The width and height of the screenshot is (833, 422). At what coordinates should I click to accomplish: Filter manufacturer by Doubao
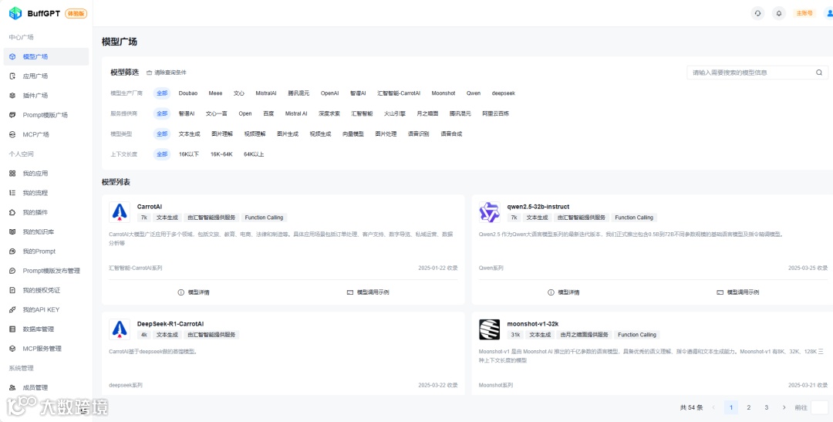[188, 93]
